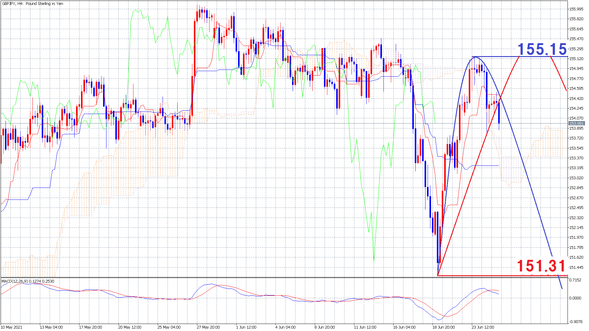
Task: Click the 151.445 price scale label
Action: pos(576,268)
